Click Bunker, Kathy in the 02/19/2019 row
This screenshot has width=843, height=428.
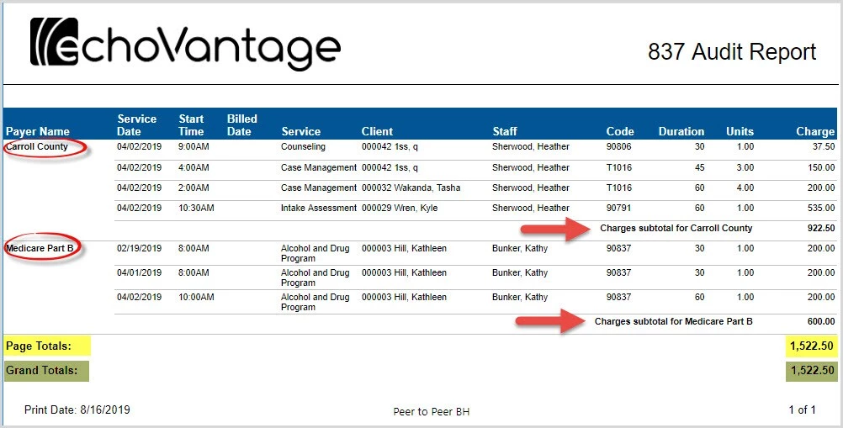click(520, 249)
